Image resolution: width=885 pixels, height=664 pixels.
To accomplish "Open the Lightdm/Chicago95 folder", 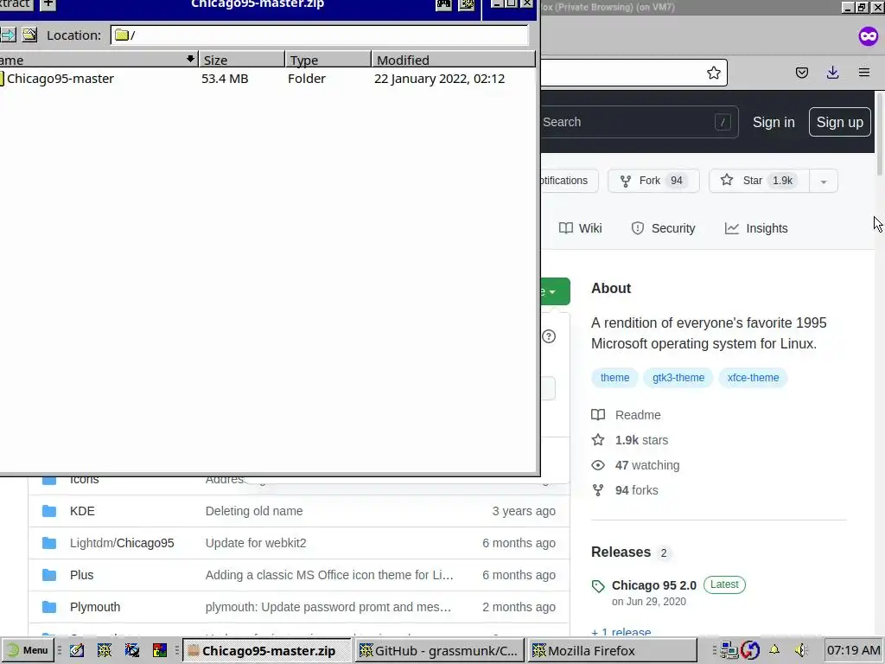I will (122, 543).
